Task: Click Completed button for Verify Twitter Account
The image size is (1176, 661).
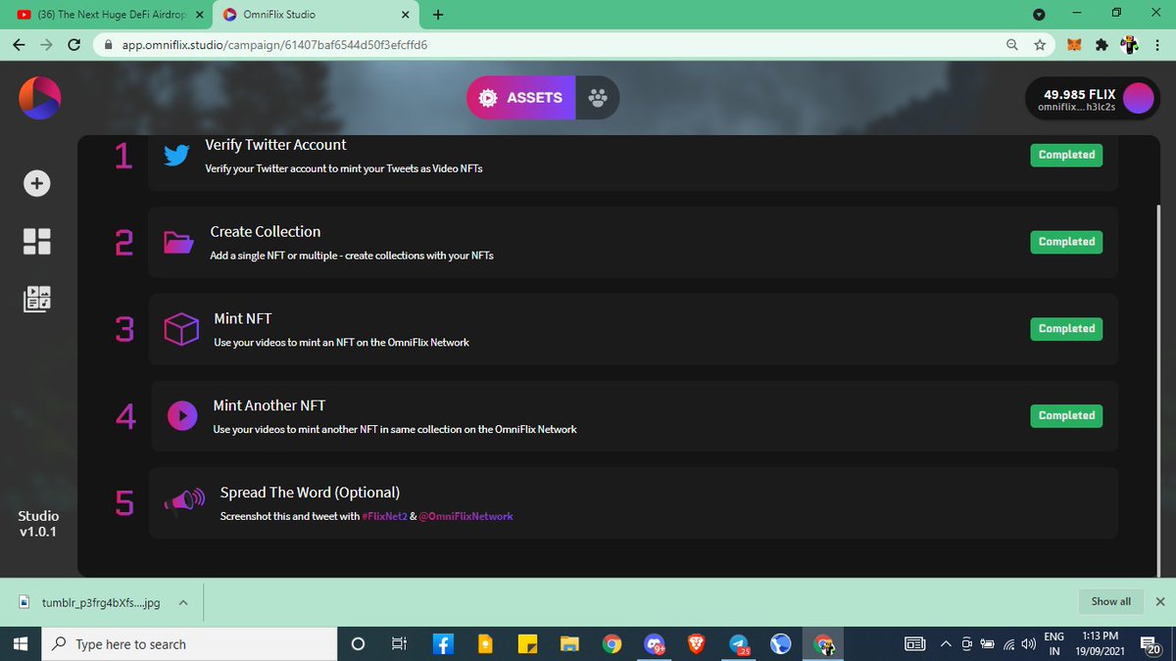Action: click(1066, 155)
